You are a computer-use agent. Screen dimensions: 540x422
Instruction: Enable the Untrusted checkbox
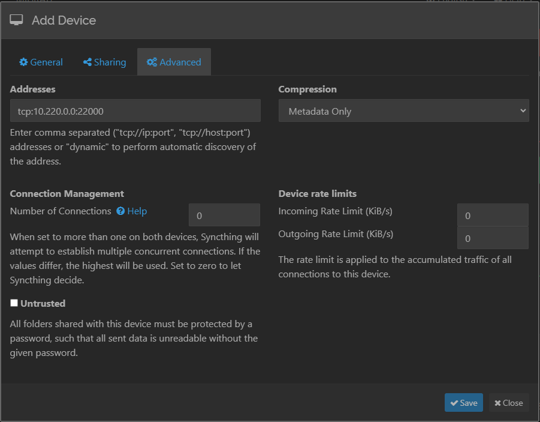14,303
